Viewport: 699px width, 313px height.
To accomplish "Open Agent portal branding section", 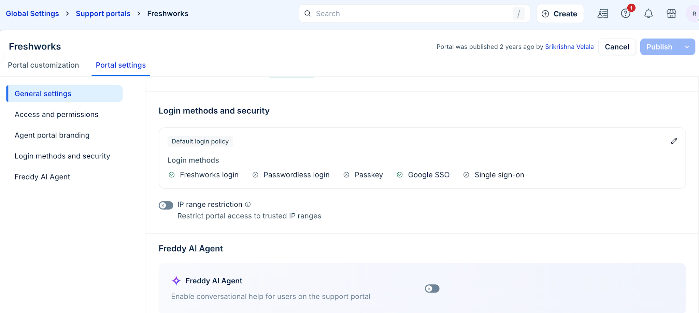I will click(52, 135).
